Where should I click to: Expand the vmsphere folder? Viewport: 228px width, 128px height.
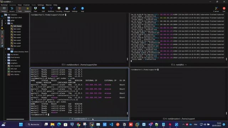(x=6, y=63)
